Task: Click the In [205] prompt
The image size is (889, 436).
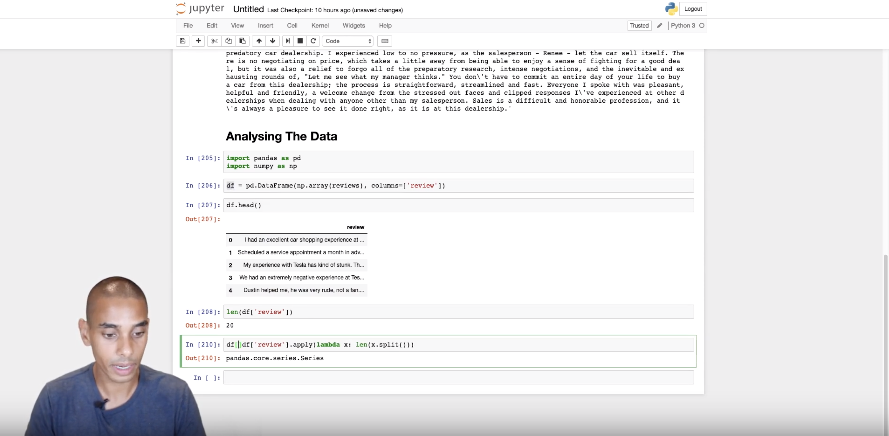Action: click(x=203, y=158)
